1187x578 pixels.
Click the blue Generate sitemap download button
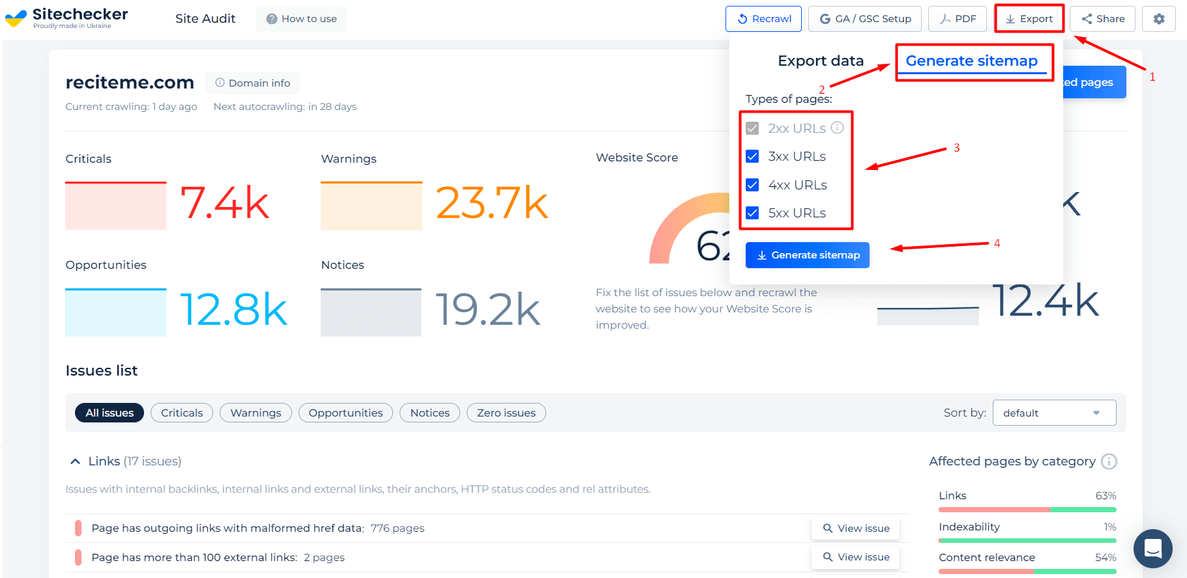click(807, 255)
